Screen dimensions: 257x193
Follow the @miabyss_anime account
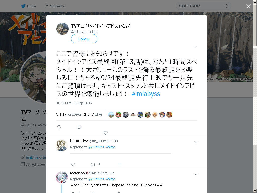click(84, 39)
